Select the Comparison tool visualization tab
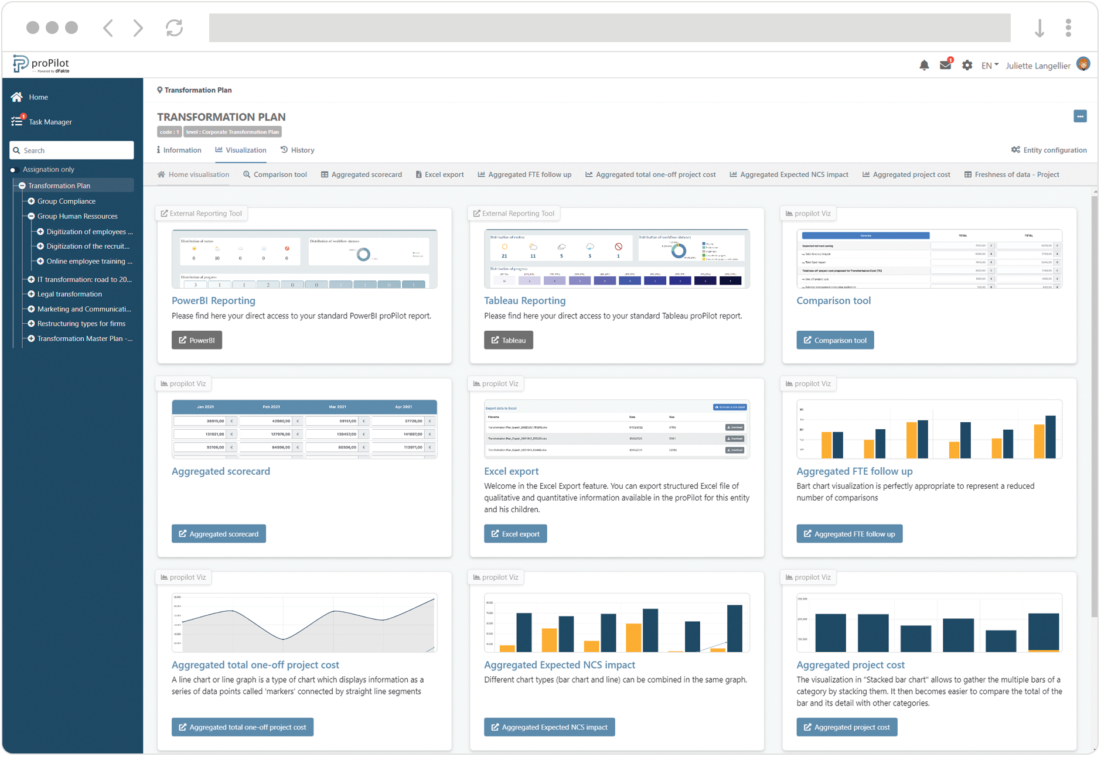The width and height of the screenshot is (1101, 757). tap(275, 174)
